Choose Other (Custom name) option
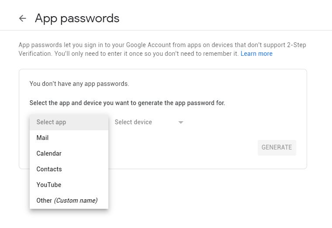This screenshot has width=332, height=228. (x=67, y=201)
